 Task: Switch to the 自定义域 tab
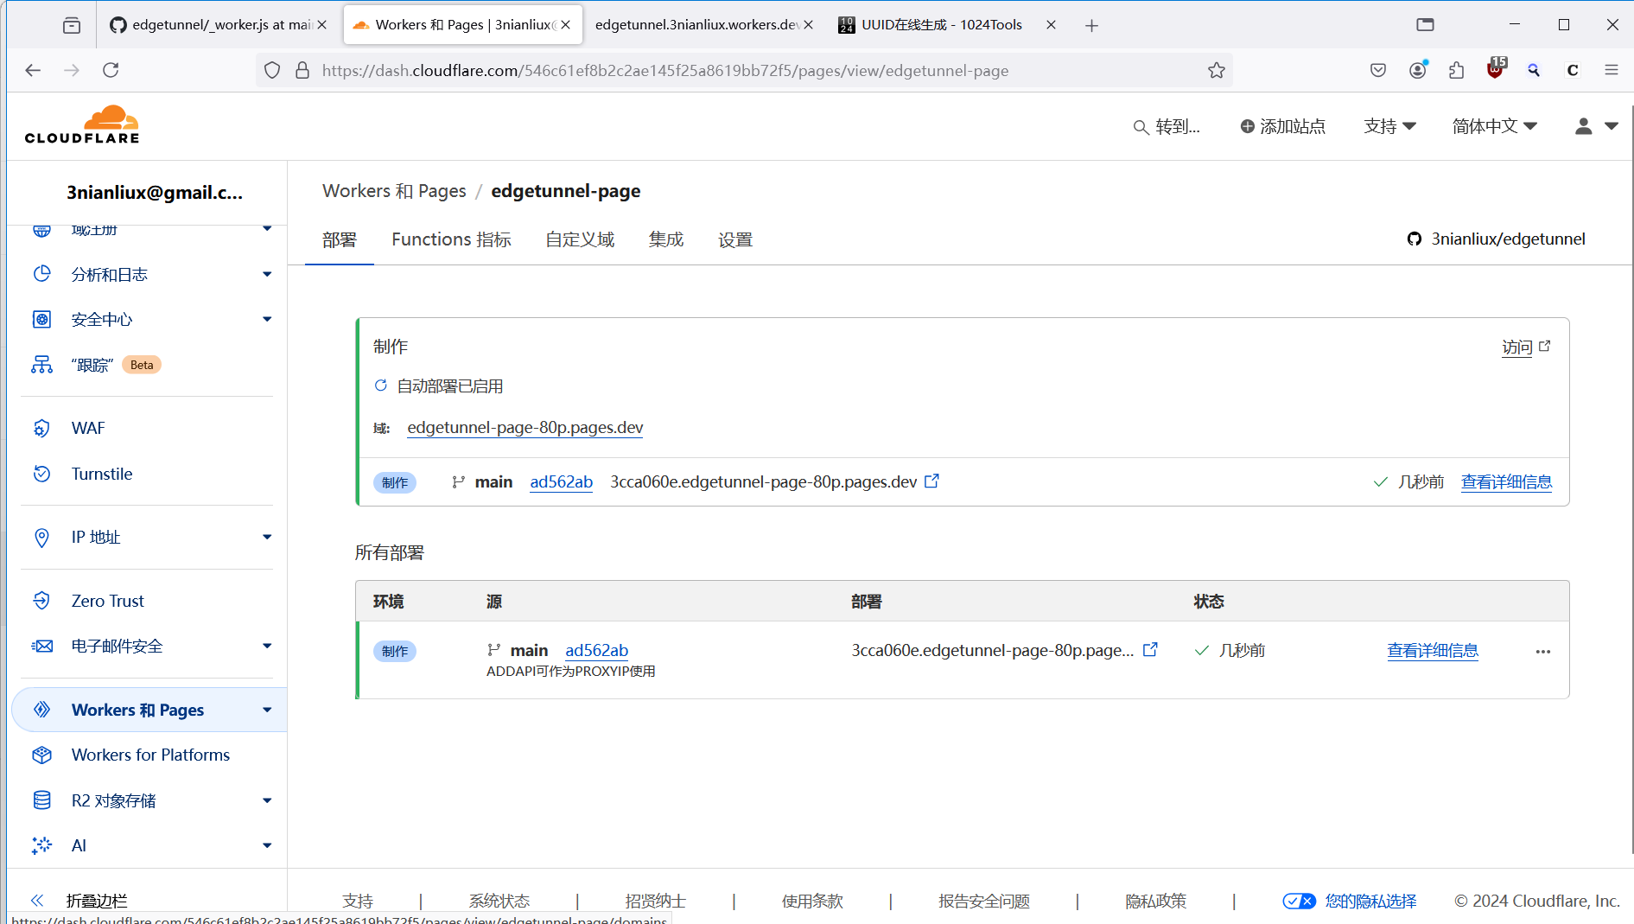click(580, 239)
